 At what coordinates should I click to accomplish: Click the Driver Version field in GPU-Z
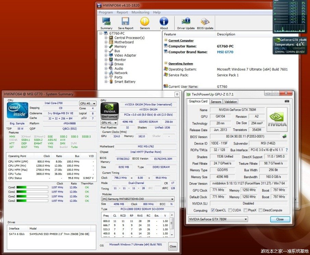coord(249,183)
